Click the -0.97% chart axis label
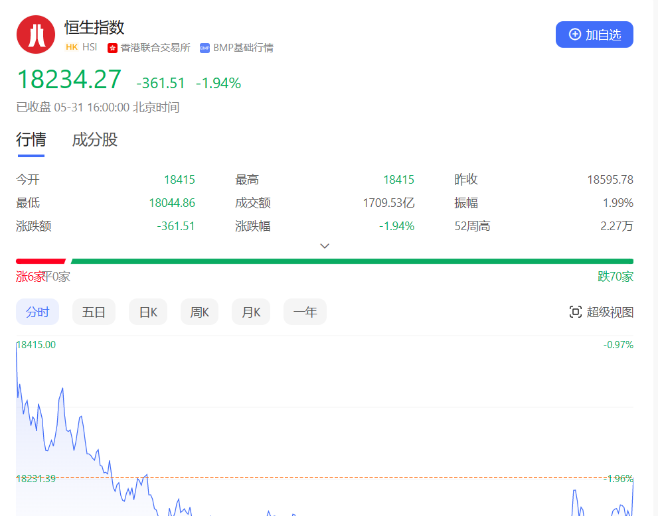Viewport: 658px width, 516px height. 618,345
